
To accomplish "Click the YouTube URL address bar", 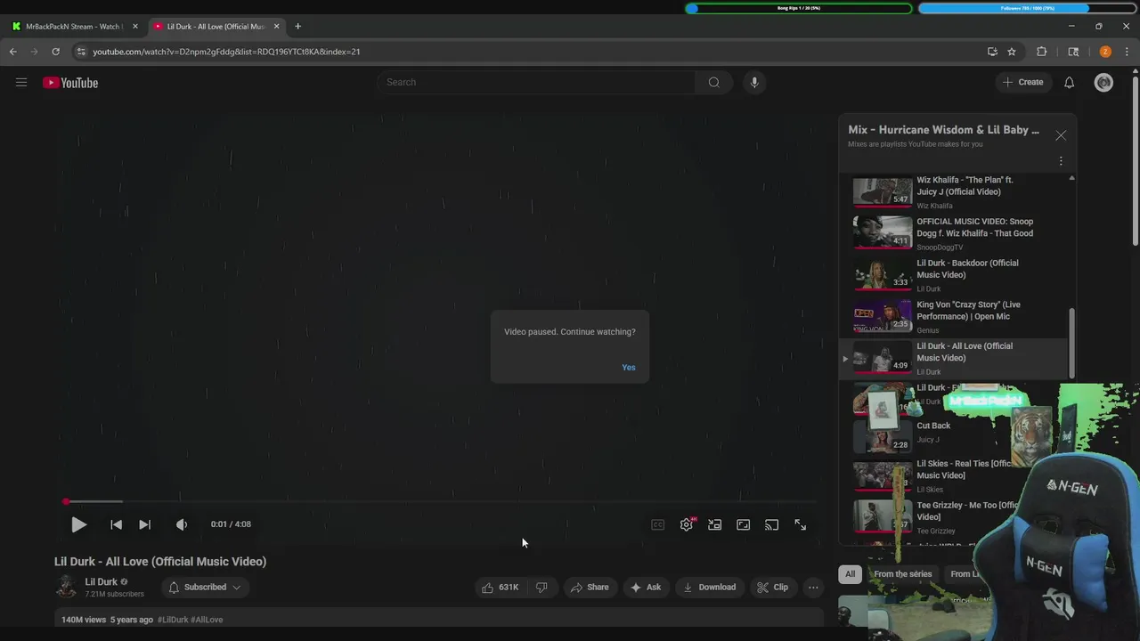I will point(226,52).
